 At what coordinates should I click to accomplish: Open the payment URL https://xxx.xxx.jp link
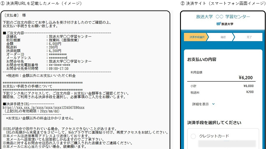point(44,107)
